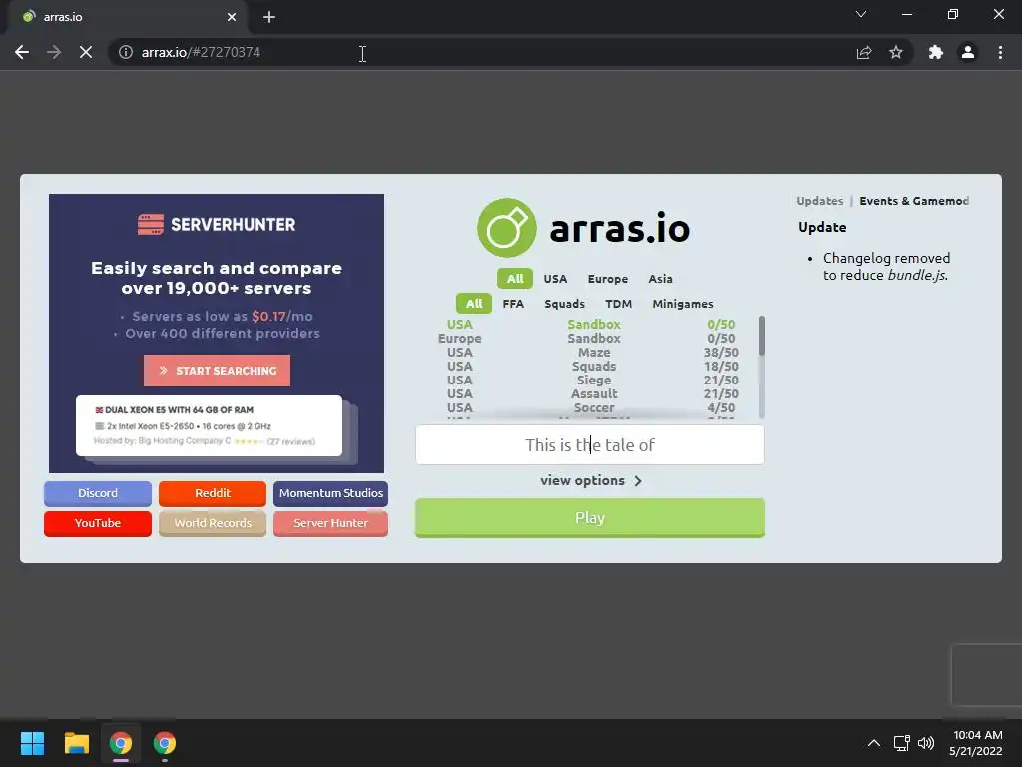
Task: Filter servers by USA region
Action: [x=555, y=279]
